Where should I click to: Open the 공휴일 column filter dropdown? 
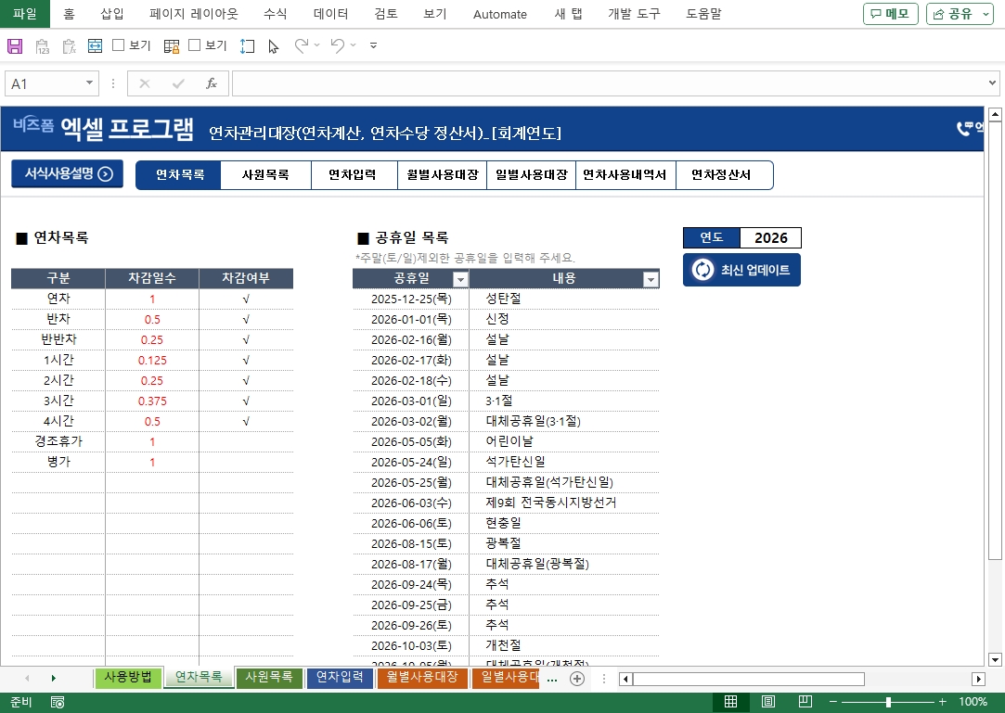click(459, 279)
